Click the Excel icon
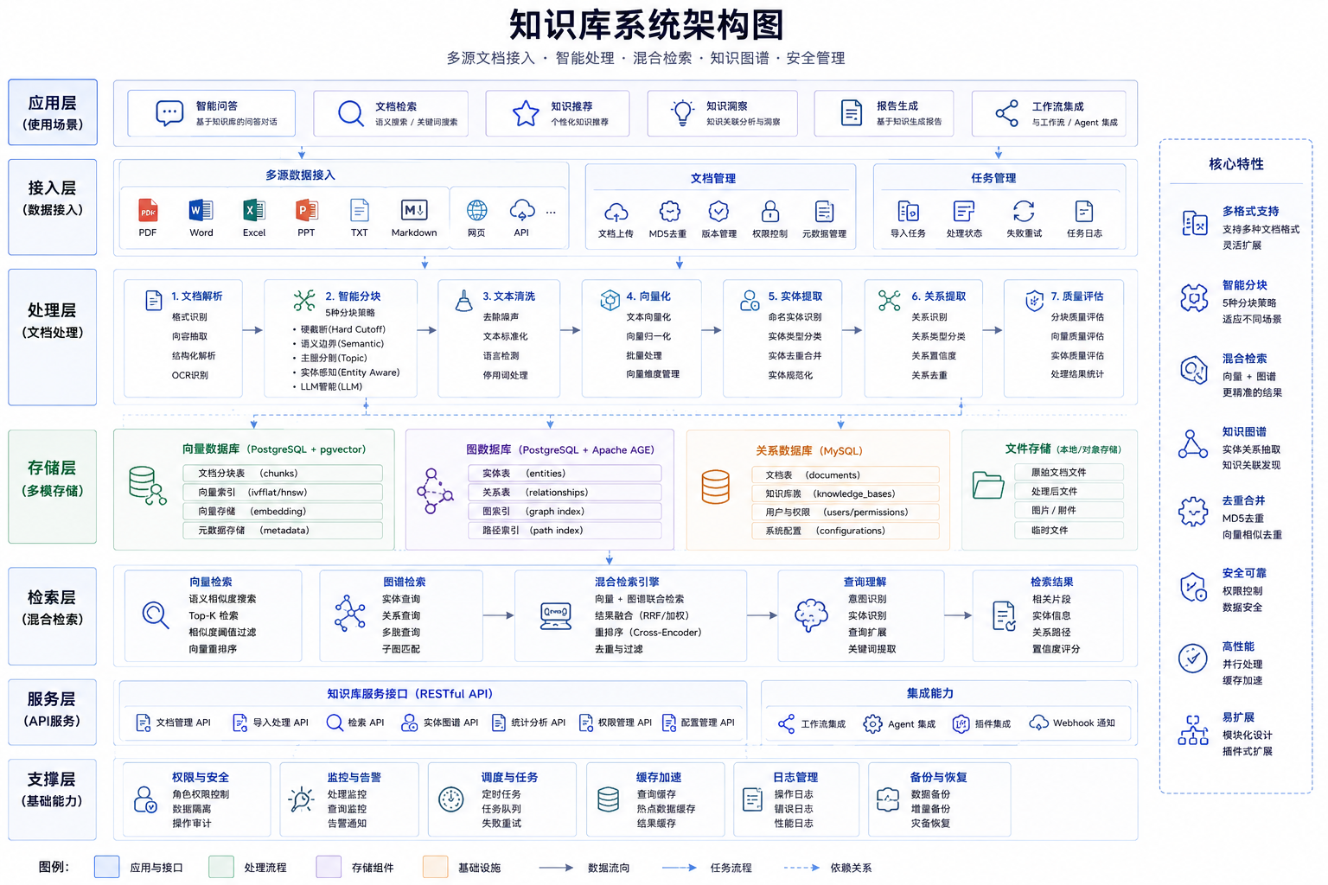This screenshot has width=1328, height=885. click(254, 210)
